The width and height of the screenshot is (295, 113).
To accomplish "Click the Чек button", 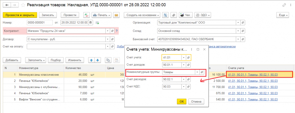I will click(x=186, y=15).
